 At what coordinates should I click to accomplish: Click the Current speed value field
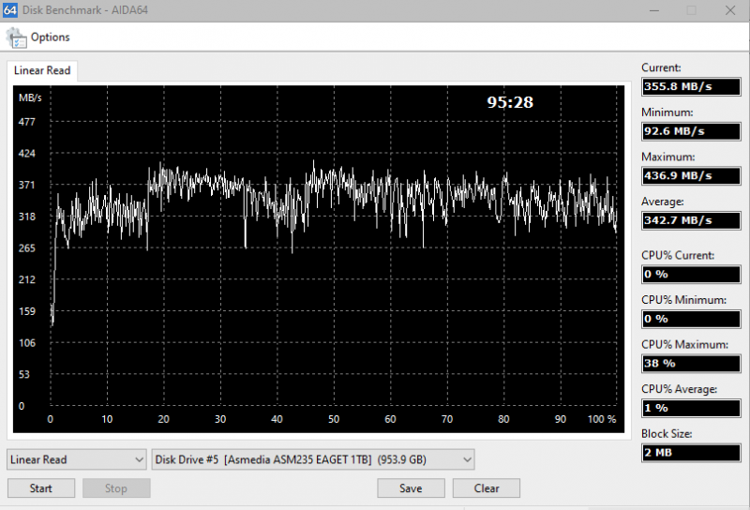[x=690, y=86]
